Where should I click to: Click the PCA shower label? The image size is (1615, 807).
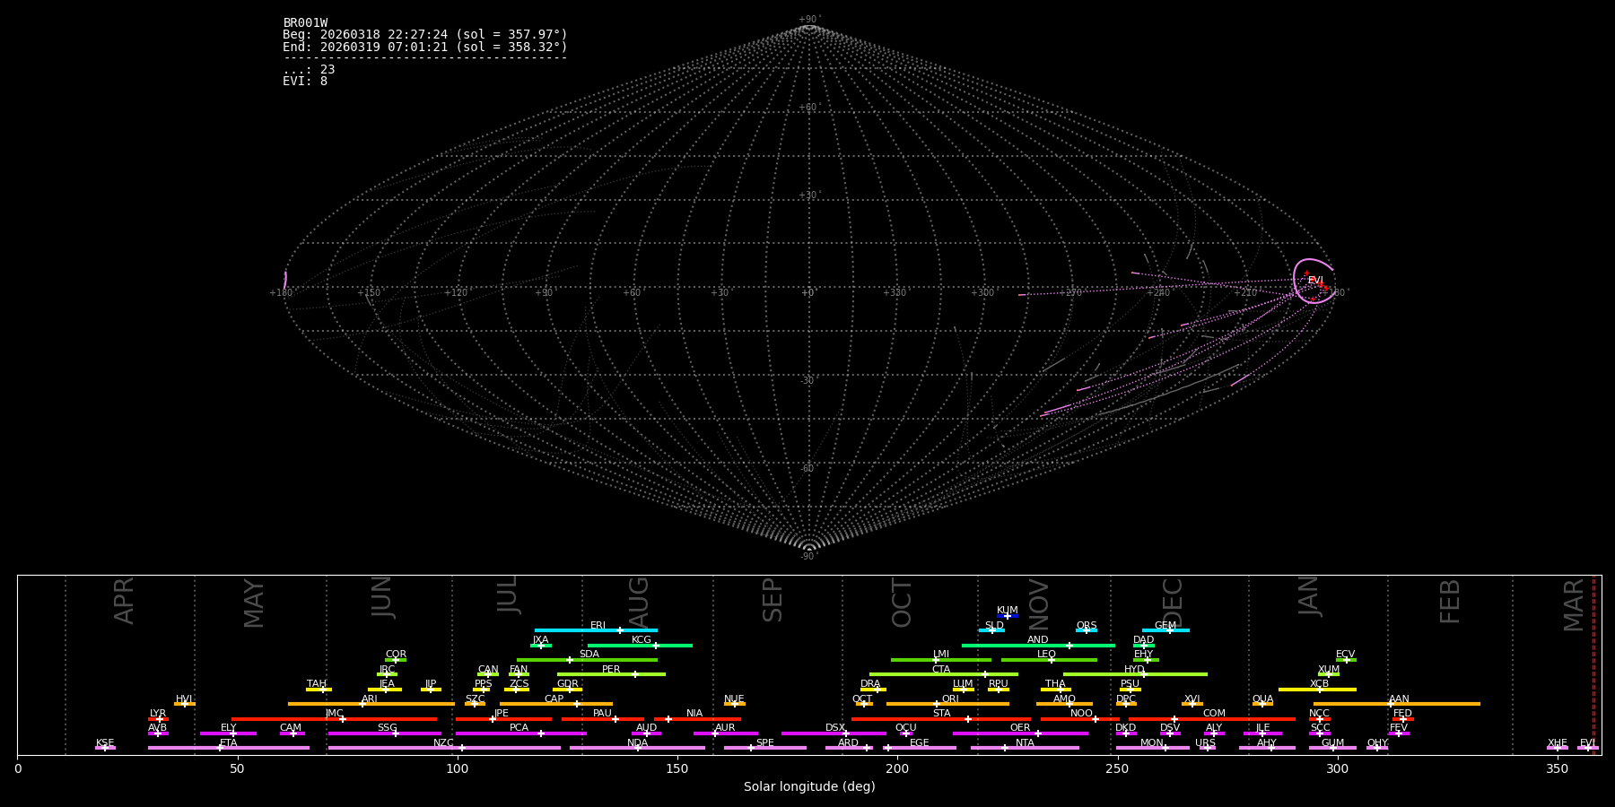point(519,728)
